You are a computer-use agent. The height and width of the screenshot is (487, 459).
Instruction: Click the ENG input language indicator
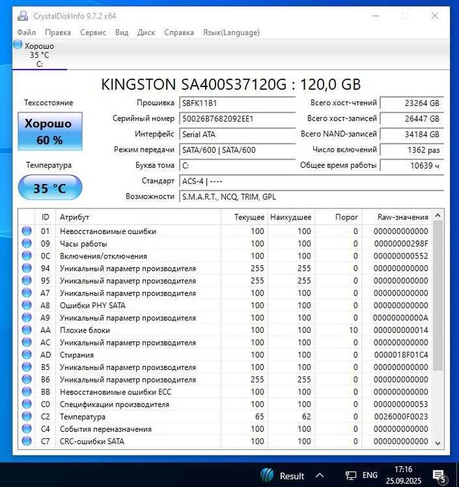[x=370, y=475]
